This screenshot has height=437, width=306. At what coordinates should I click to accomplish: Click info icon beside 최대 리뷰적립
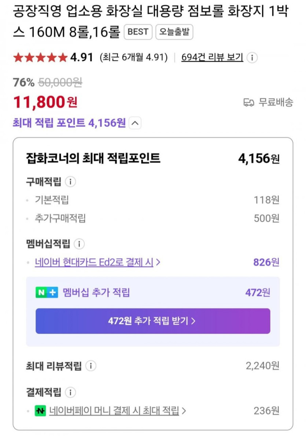[91, 366]
